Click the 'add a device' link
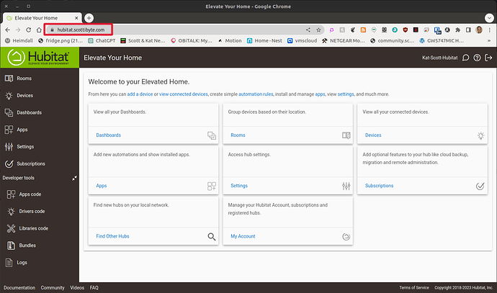Viewport: 497px width, 293px height. click(142, 94)
